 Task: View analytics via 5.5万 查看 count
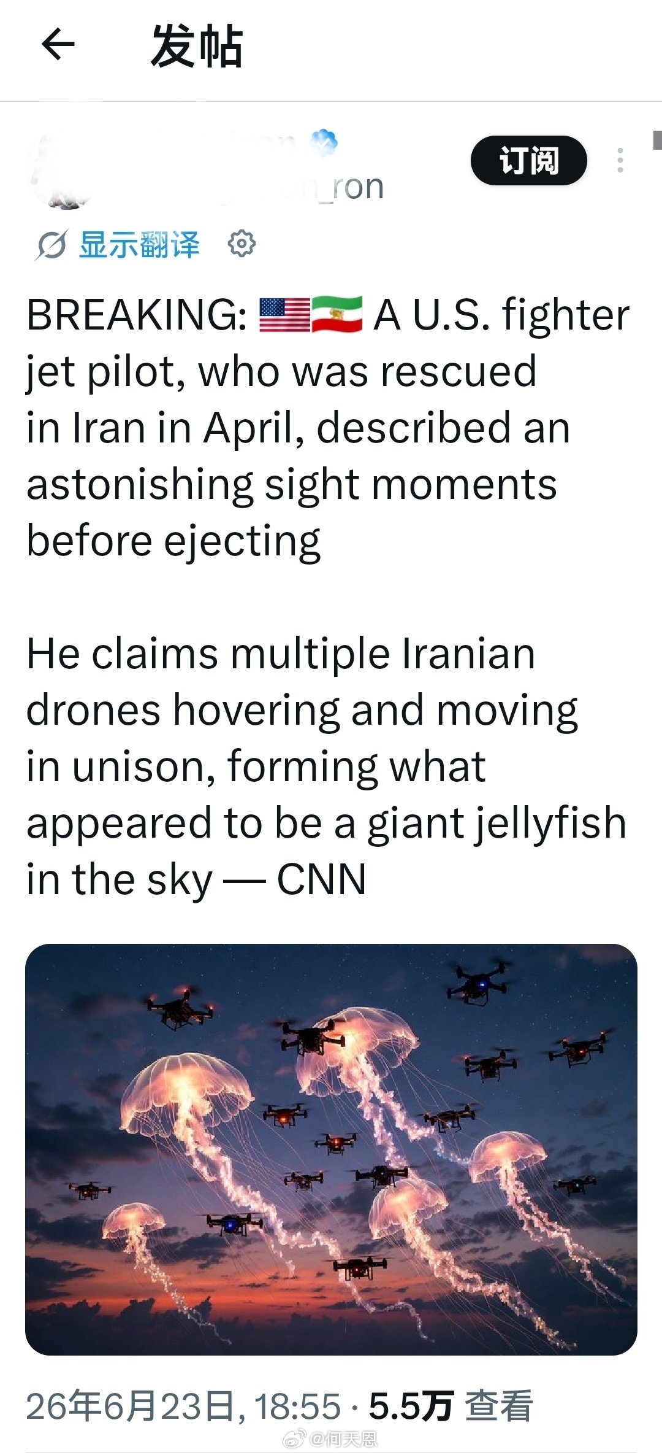(451, 1406)
